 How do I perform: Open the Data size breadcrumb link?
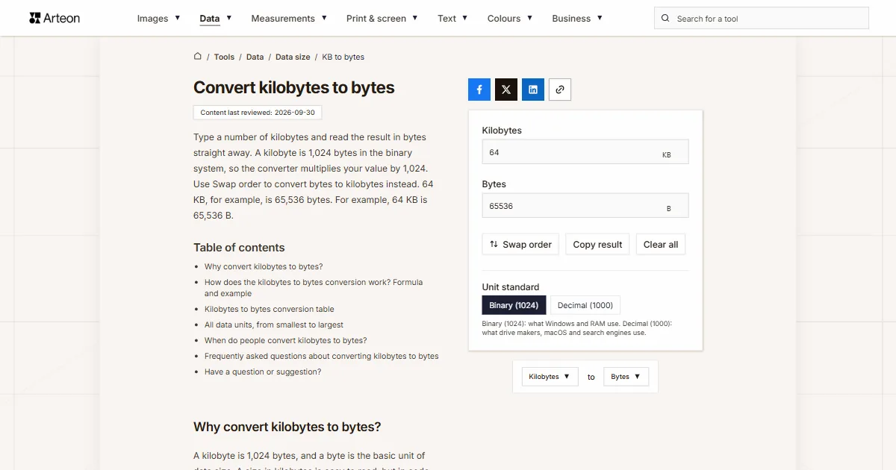[293, 57]
